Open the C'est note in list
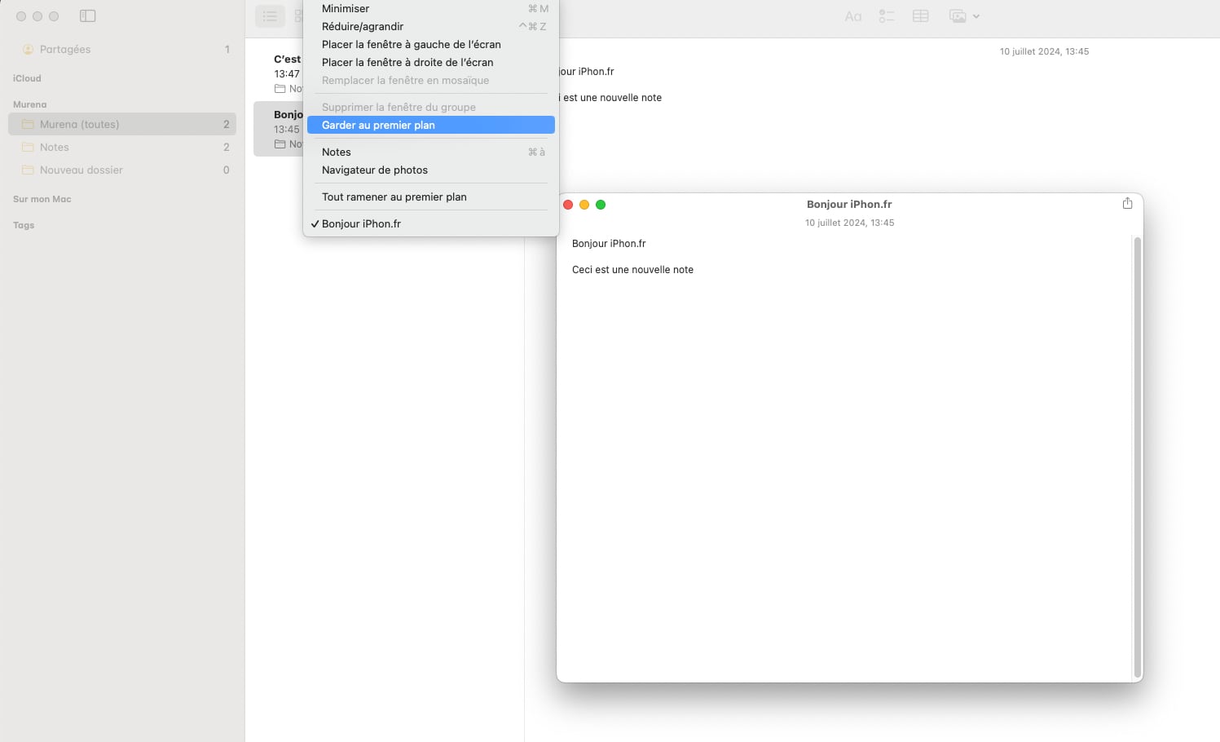1220x742 pixels. (x=279, y=73)
